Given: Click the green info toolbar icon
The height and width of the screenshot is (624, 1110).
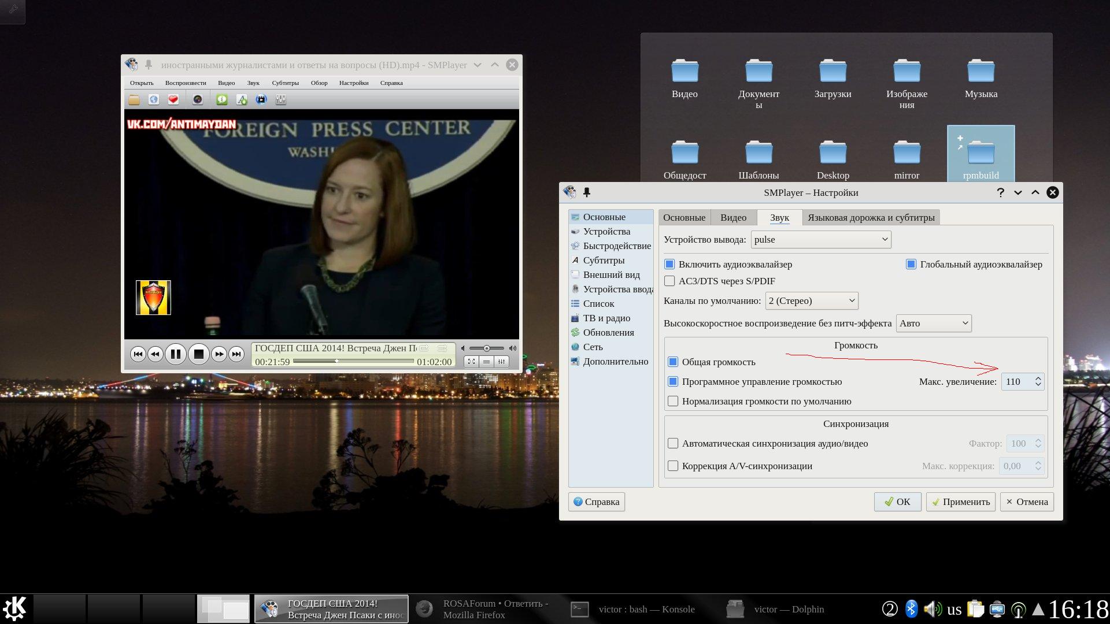Looking at the screenshot, I should (222, 100).
